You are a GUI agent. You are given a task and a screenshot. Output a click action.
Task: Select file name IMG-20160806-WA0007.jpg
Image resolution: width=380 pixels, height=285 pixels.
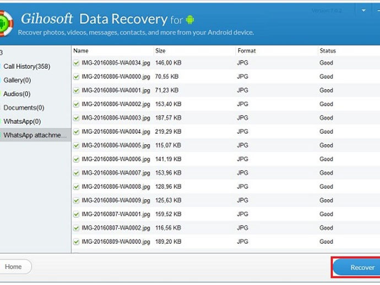point(116,173)
